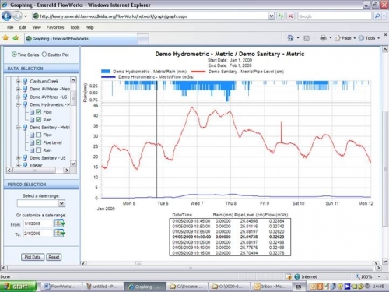389x292 pixels.
Task: Click the Clayburn Creek station icon
Action: tap(25, 81)
